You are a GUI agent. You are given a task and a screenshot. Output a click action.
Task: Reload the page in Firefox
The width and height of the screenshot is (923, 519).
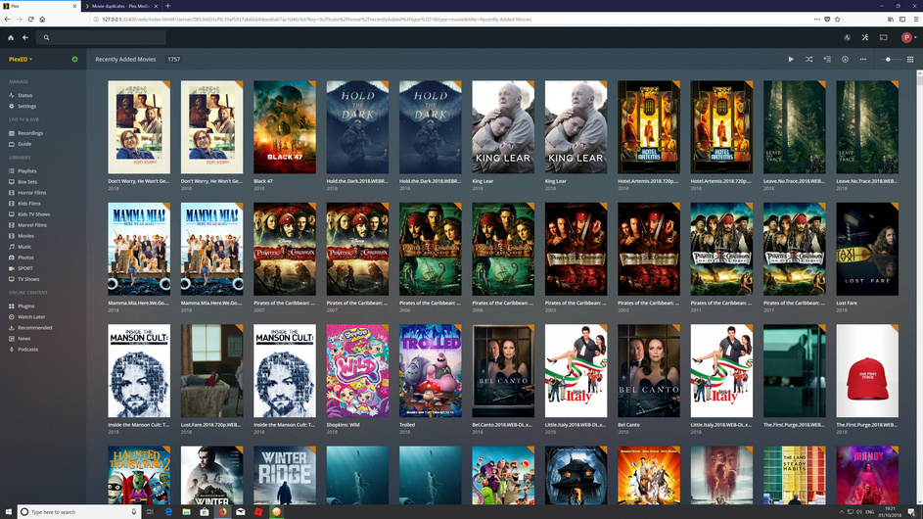pyautogui.click(x=30, y=20)
